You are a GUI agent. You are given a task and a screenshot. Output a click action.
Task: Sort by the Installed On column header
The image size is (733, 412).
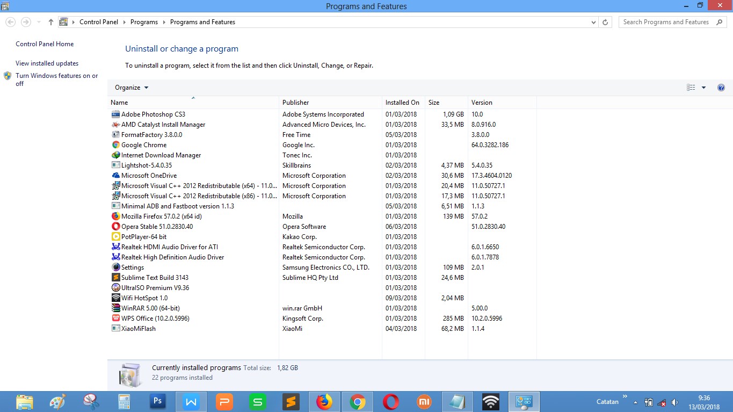(x=404, y=103)
